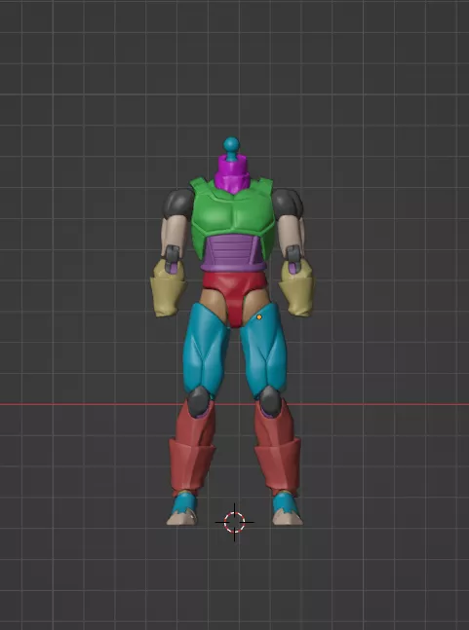This screenshot has height=630, width=469.
Task: Select the magenta neck collar piece
Action: point(232,174)
